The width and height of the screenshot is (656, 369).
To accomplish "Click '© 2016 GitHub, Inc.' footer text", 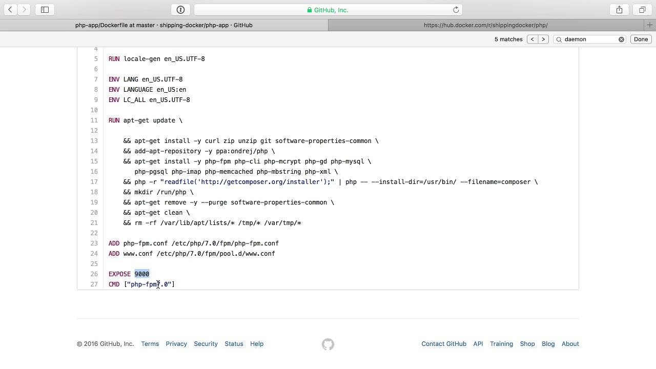I will (x=105, y=344).
